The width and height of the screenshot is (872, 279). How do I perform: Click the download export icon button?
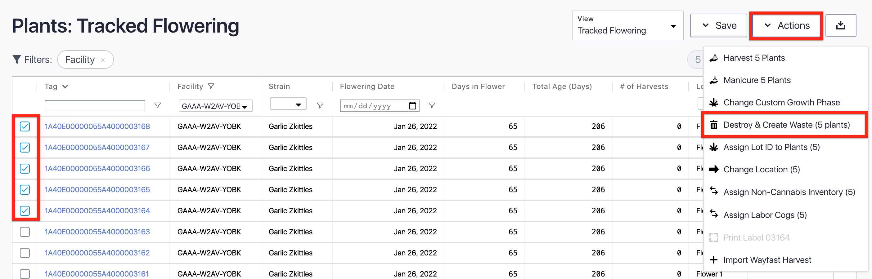[840, 25]
